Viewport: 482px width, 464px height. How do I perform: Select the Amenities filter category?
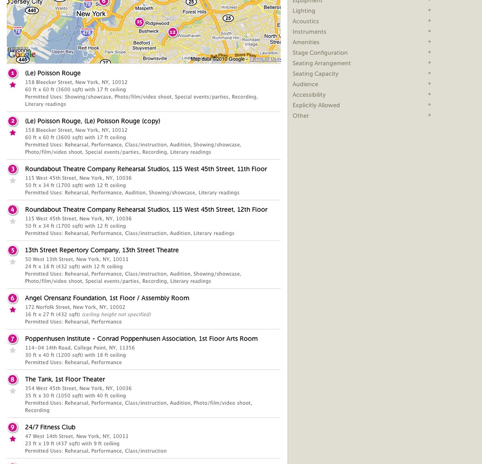coord(306,42)
